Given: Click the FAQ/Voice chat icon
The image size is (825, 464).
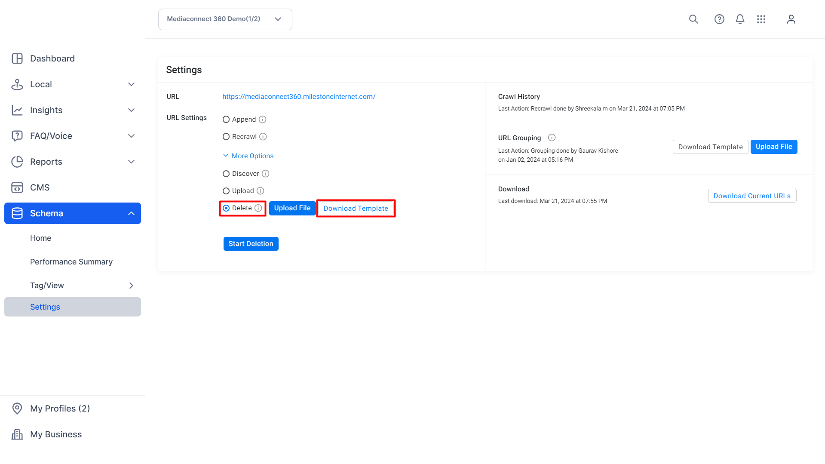Looking at the screenshot, I should [17, 136].
